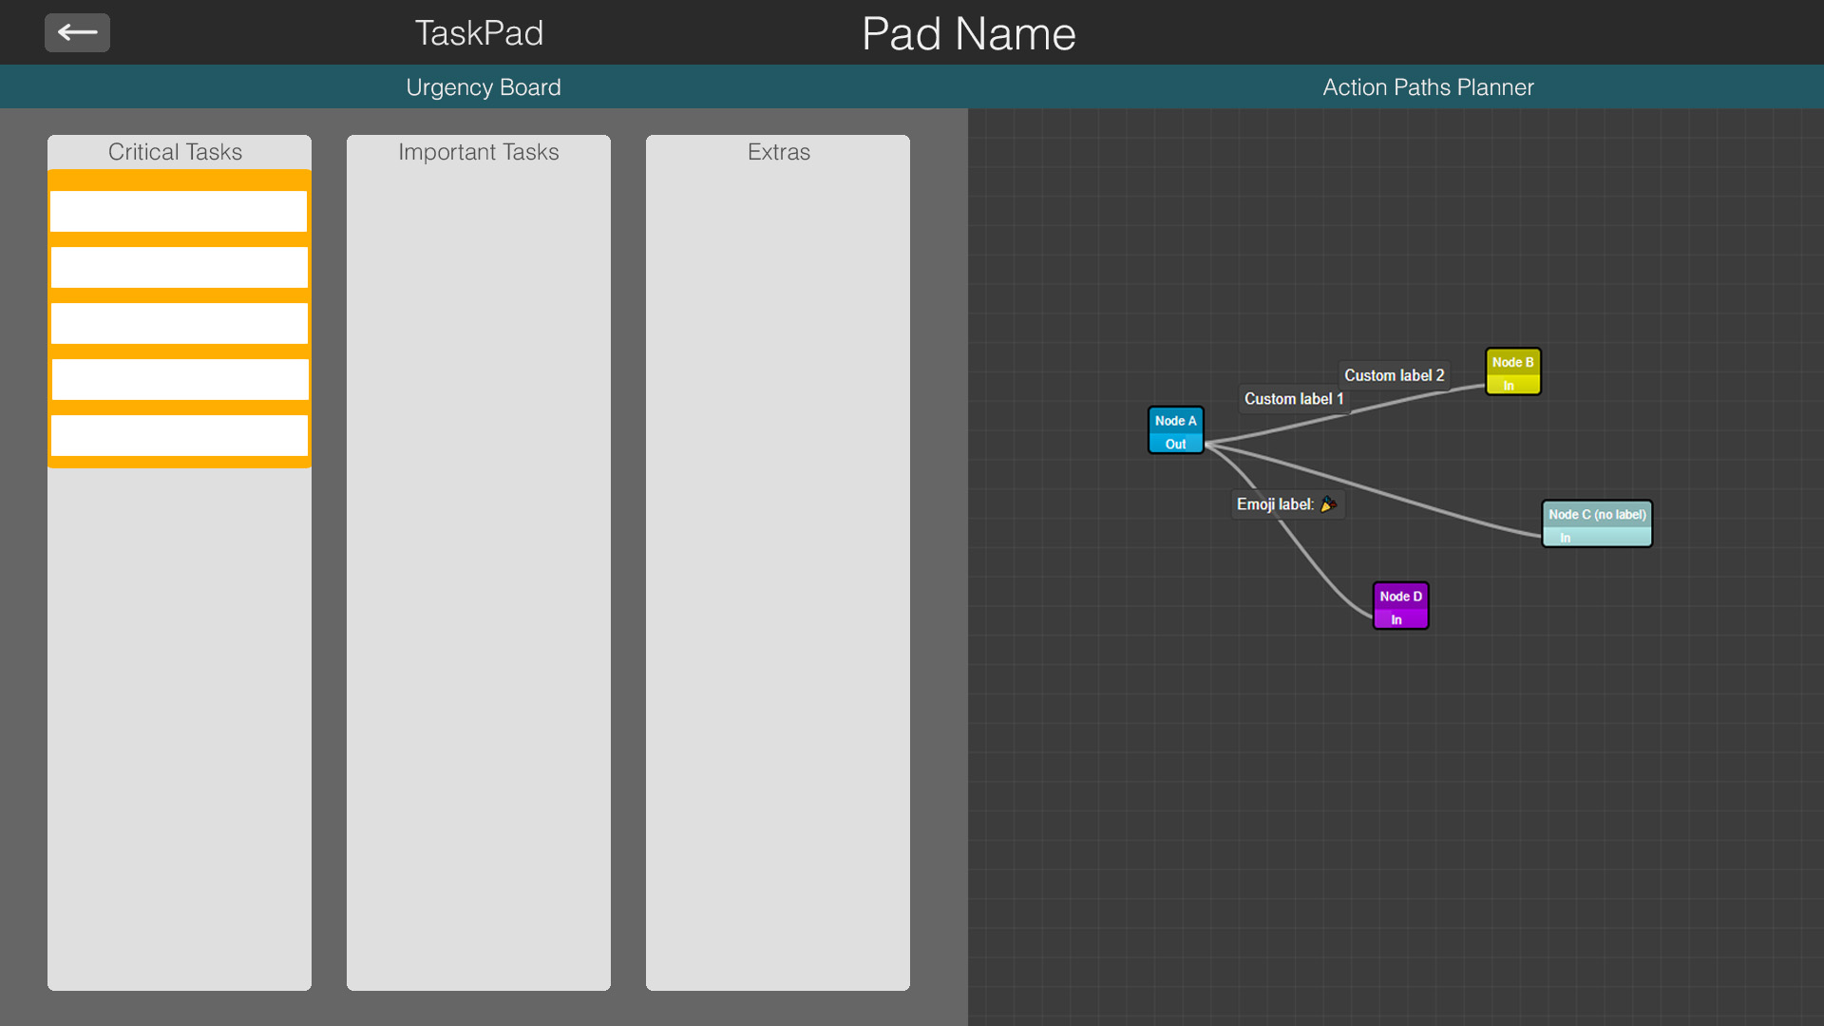
Task: Open the Action Paths Planner header
Action: coord(1427,87)
